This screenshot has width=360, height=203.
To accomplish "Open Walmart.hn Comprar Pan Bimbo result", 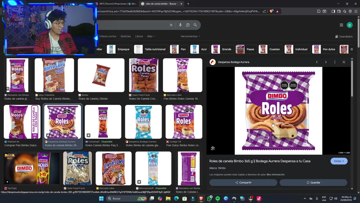I will 22,122.
